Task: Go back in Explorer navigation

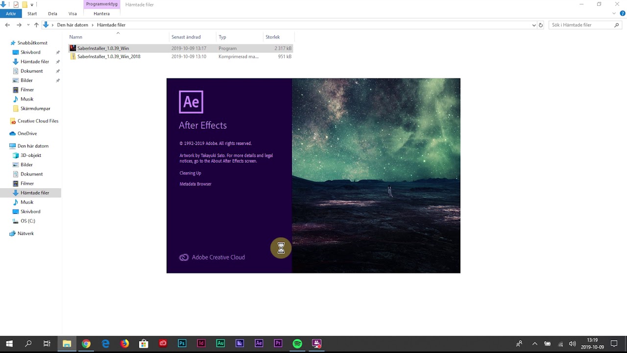Action: [x=7, y=25]
